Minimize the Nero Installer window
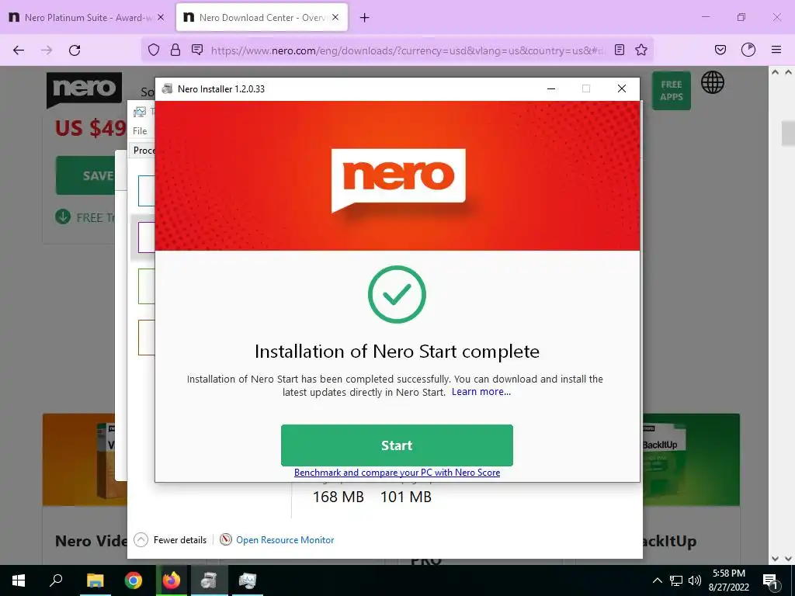 point(551,88)
